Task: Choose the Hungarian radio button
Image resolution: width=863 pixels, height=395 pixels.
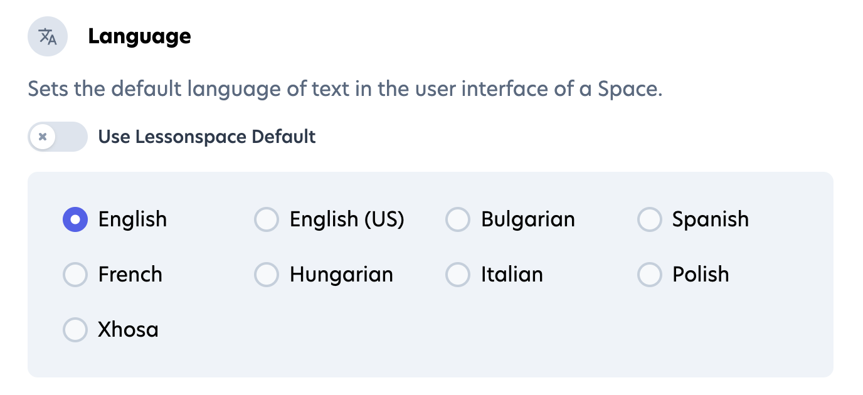Action: [267, 275]
